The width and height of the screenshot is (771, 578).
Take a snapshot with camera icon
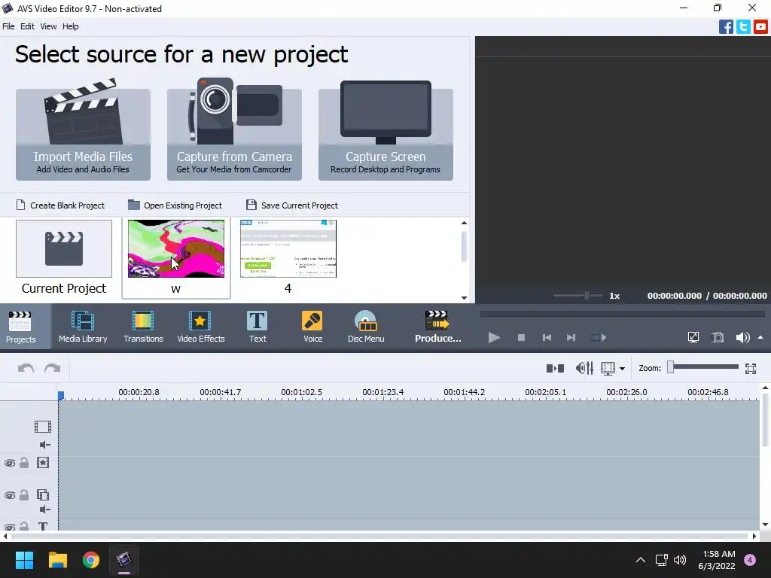click(x=718, y=337)
